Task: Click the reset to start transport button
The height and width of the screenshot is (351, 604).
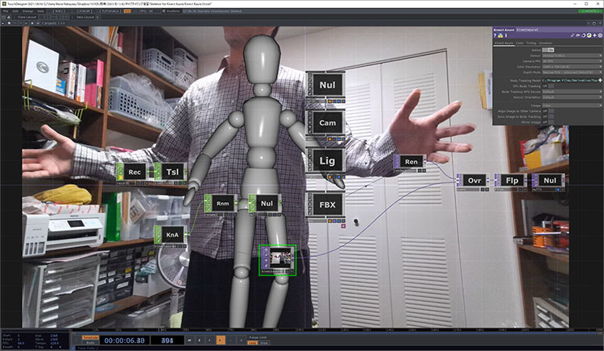Action: point(189,341)
